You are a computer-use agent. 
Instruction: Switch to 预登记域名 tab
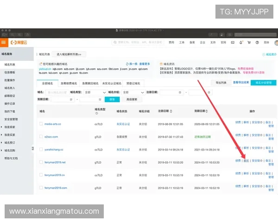(133, 83)
